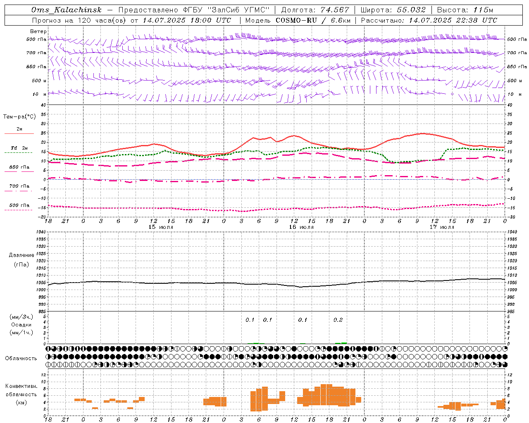Screen dimensions: 529x423
Task: Click the forecast start time 14.07.2025 18:00 UTC
Action: coord(187,20)
